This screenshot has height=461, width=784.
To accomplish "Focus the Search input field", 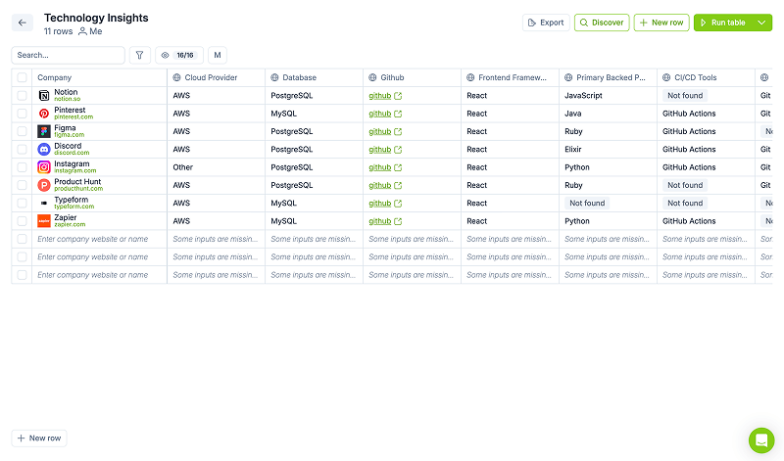I will [68, 55].
